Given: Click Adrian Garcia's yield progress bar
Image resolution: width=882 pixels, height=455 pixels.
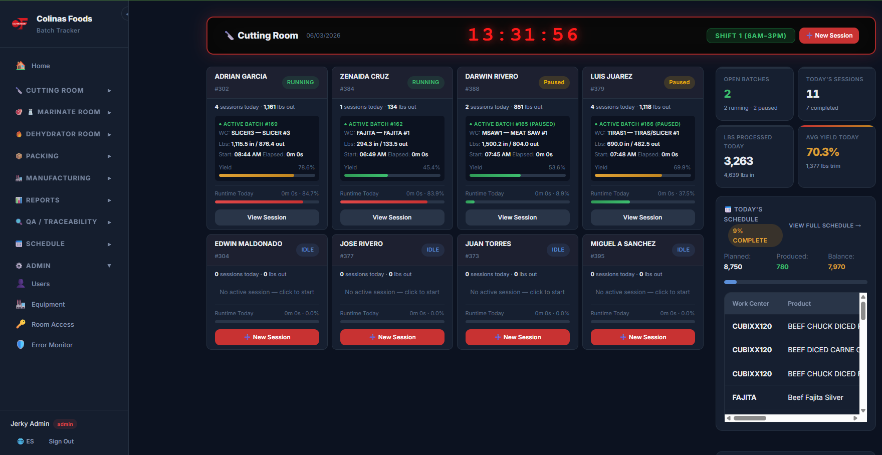Looking at the screenshot, I should 267,175.
